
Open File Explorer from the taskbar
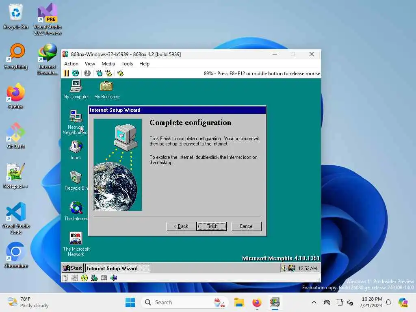239,302
